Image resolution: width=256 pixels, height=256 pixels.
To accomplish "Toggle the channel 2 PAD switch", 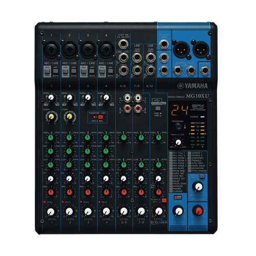I will pyautogui.click(x=66, y=72).
